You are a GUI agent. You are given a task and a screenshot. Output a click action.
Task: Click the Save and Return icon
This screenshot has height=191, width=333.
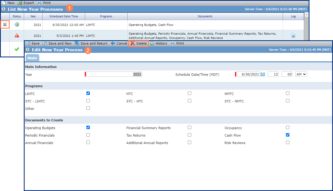pos(77,43)
